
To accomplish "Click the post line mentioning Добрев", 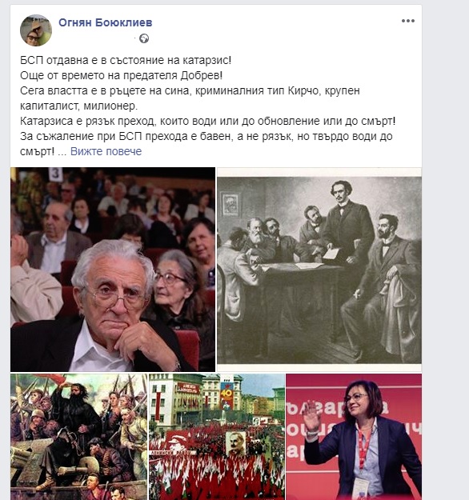I will tap(121, 75).
